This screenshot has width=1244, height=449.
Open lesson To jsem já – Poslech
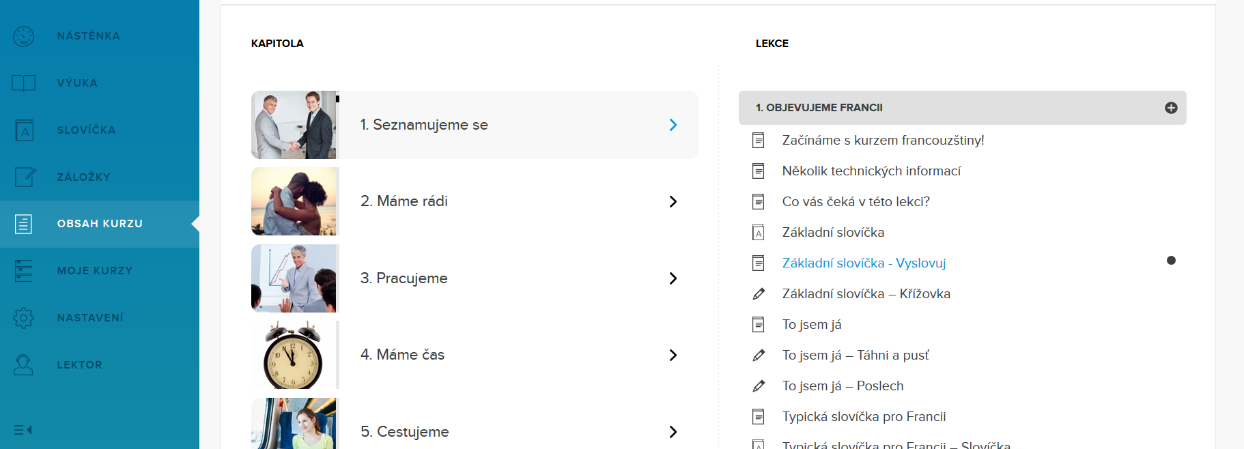(x=843, y=386)
